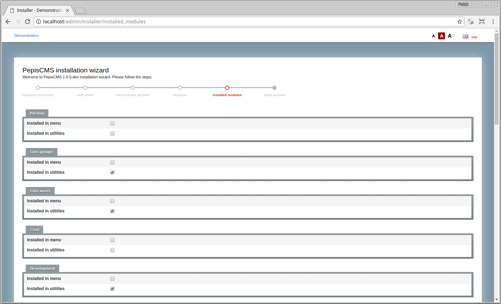This screenshot has height=304, width=501.
Task: Open the JS extension icon
Action: coord(471,22)
